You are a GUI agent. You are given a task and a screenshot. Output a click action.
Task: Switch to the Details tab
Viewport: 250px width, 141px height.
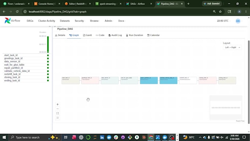click(x=60, y=35)
